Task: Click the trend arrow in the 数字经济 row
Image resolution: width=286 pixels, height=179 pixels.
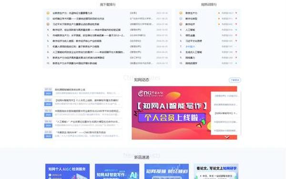Action: click(x=236, y=24)
